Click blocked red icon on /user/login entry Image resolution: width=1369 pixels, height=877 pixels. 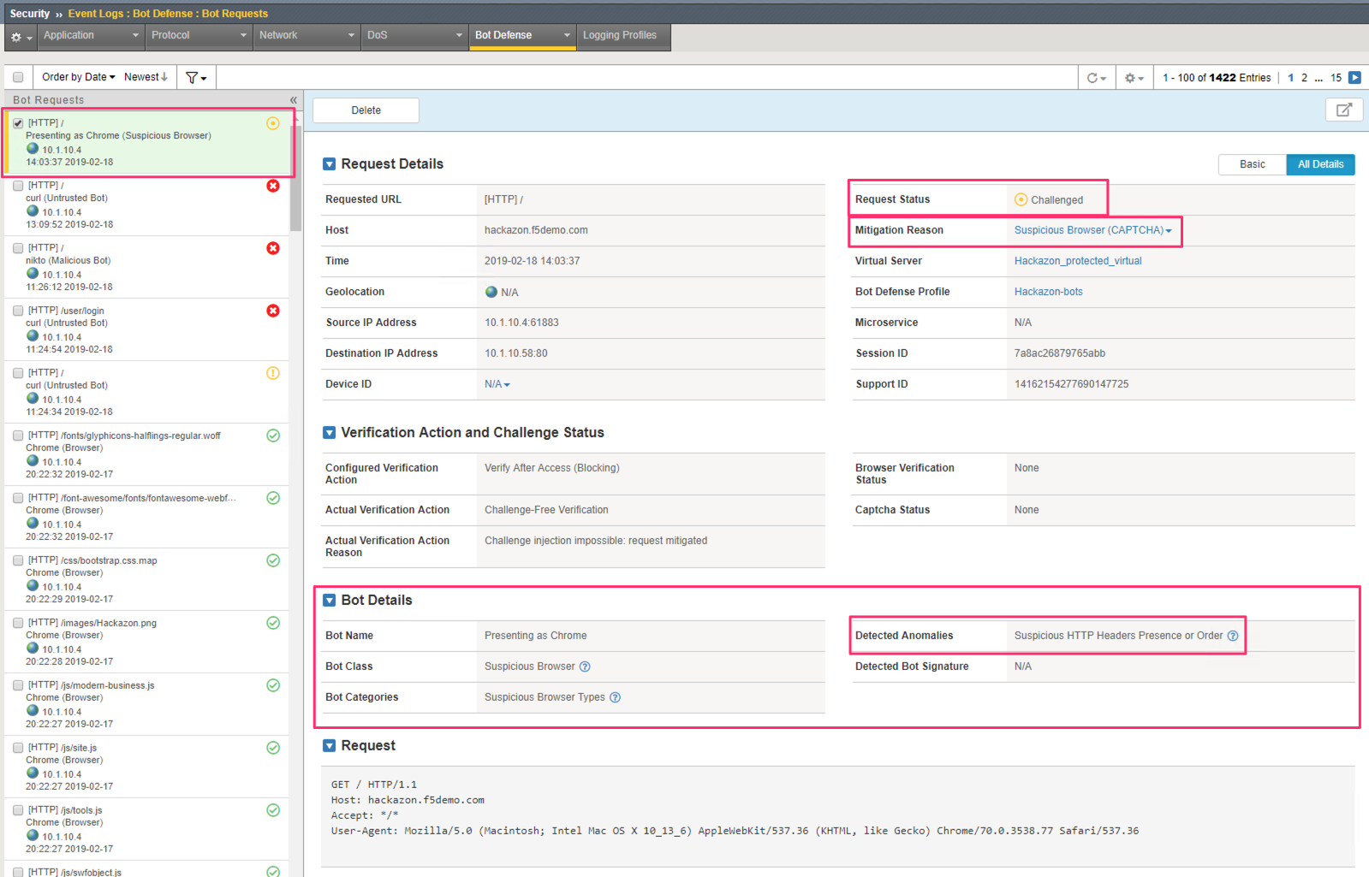(273, 311)
